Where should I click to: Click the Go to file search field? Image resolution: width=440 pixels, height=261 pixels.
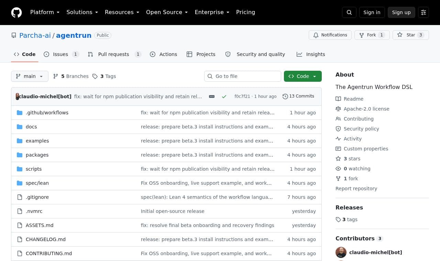[x=243, y=76]
